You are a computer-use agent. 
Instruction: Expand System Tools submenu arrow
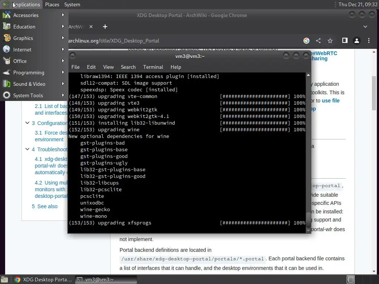63,95
